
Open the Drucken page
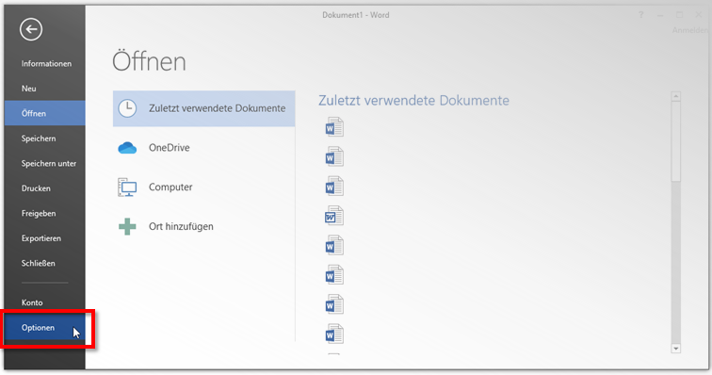pos(45,188)
